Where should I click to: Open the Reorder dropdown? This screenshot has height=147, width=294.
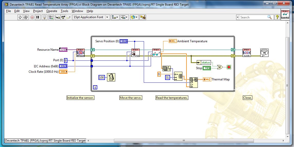pos(134,17)
